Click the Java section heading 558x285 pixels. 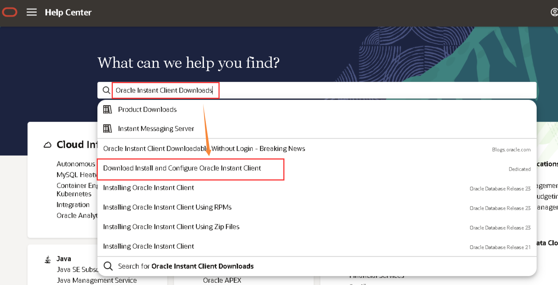[x=64, y=259]
